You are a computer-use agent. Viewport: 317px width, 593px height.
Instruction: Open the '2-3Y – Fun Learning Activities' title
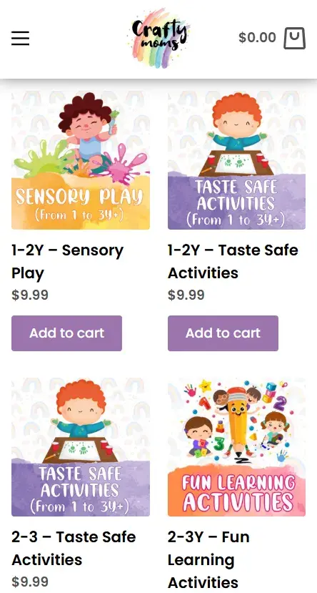click(208, 559)
